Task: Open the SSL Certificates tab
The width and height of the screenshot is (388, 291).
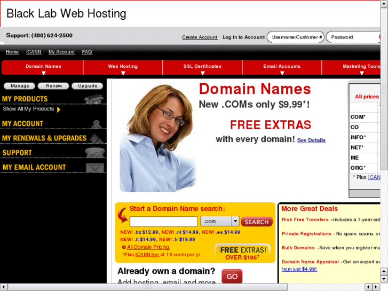Action: (202, 67)
